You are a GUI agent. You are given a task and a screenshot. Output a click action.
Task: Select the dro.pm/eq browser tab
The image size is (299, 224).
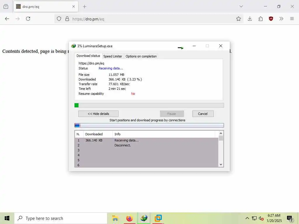46,7
